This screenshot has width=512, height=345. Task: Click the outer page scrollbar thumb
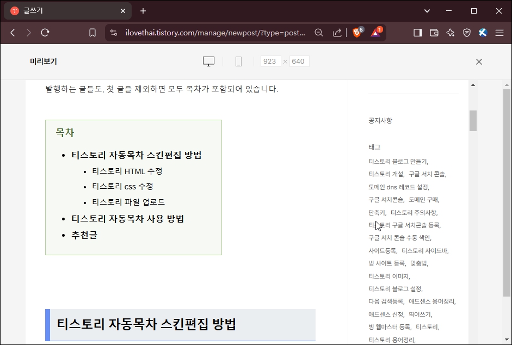[507, 193]
